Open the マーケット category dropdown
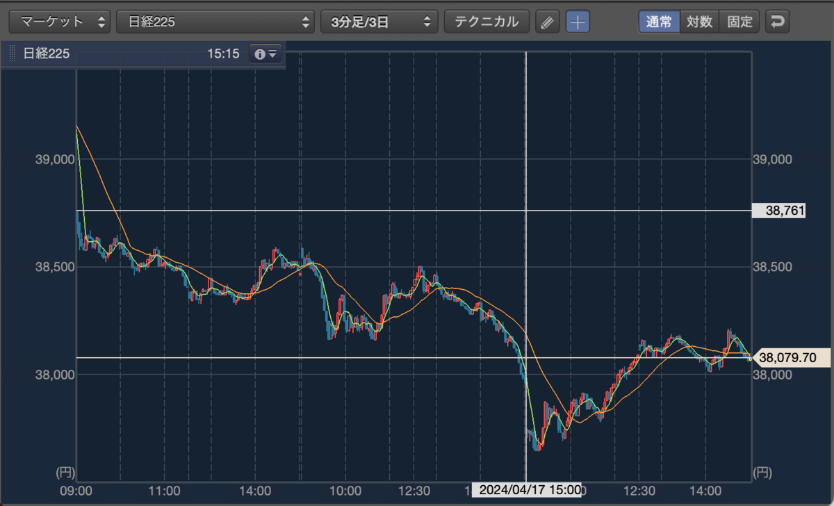The width and height of the screenshot is (834, 506). click(60, 22)
